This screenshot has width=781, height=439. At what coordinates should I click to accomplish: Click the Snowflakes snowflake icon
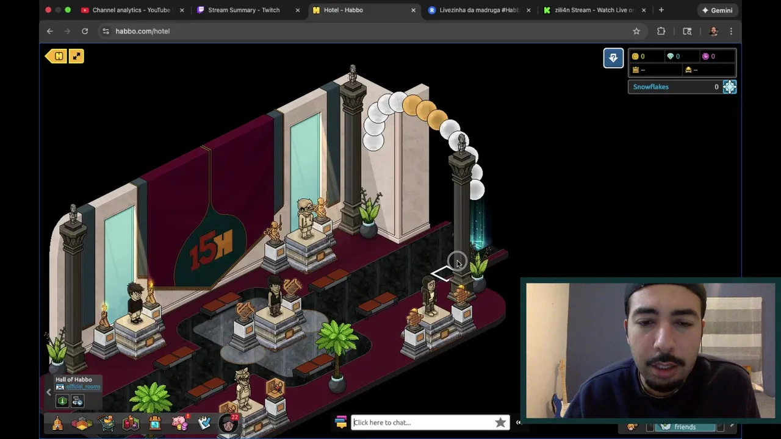coord(730,87)
